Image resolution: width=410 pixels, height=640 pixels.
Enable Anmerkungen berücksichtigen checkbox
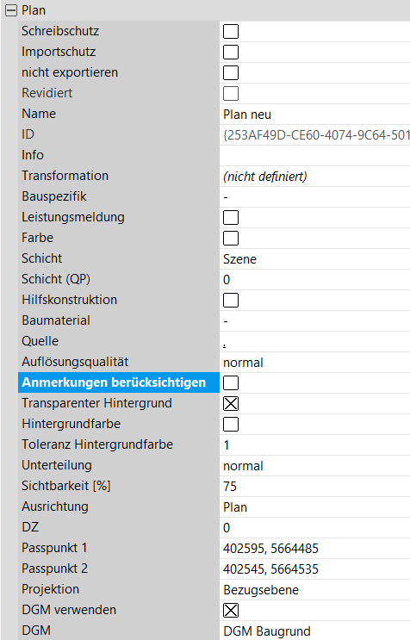231,382
